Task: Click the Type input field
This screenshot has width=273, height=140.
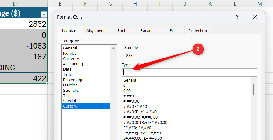Action: (x=189, y=72)
